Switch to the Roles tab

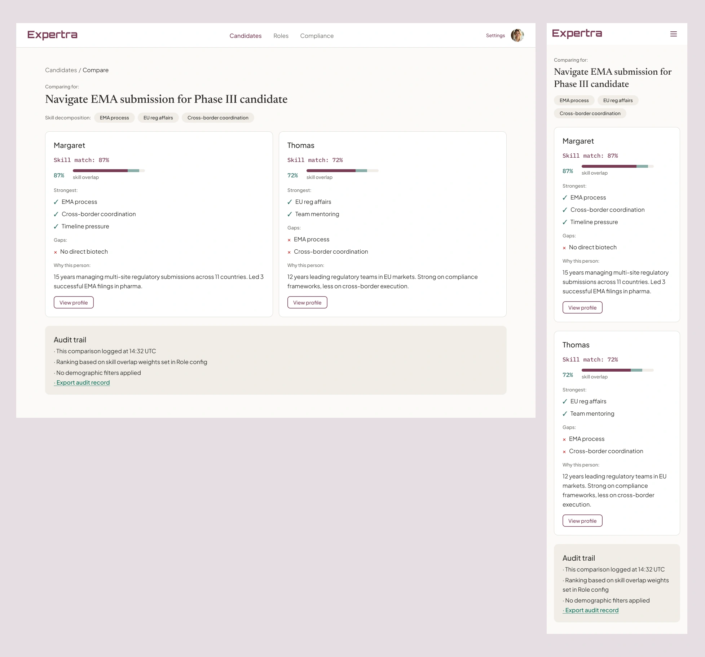281,36
